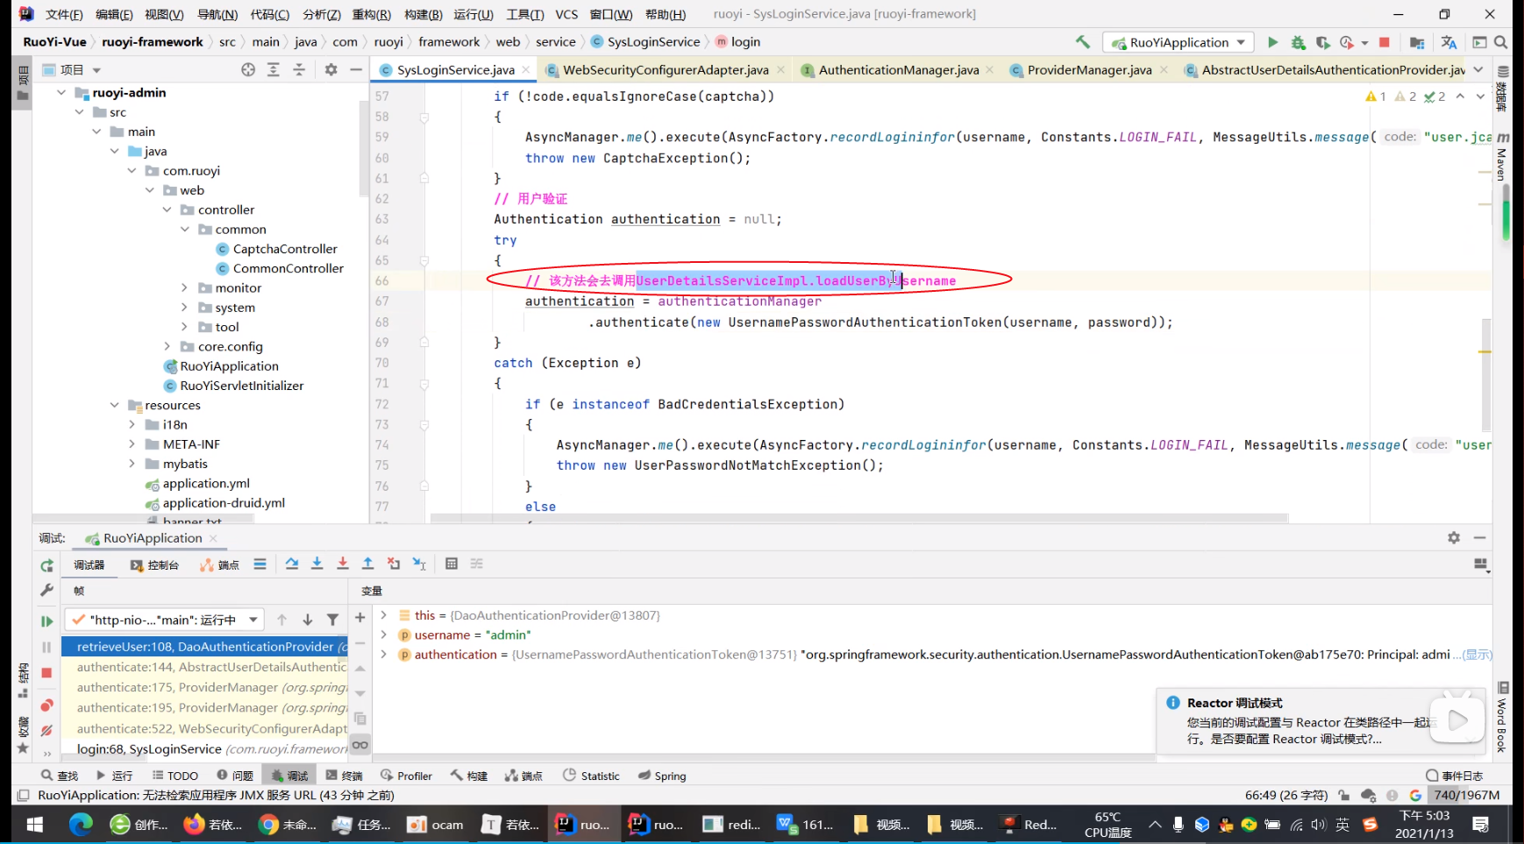1524x844 pixels.
Task: Filter frames with the funnel icon
Action: point(332,620)
